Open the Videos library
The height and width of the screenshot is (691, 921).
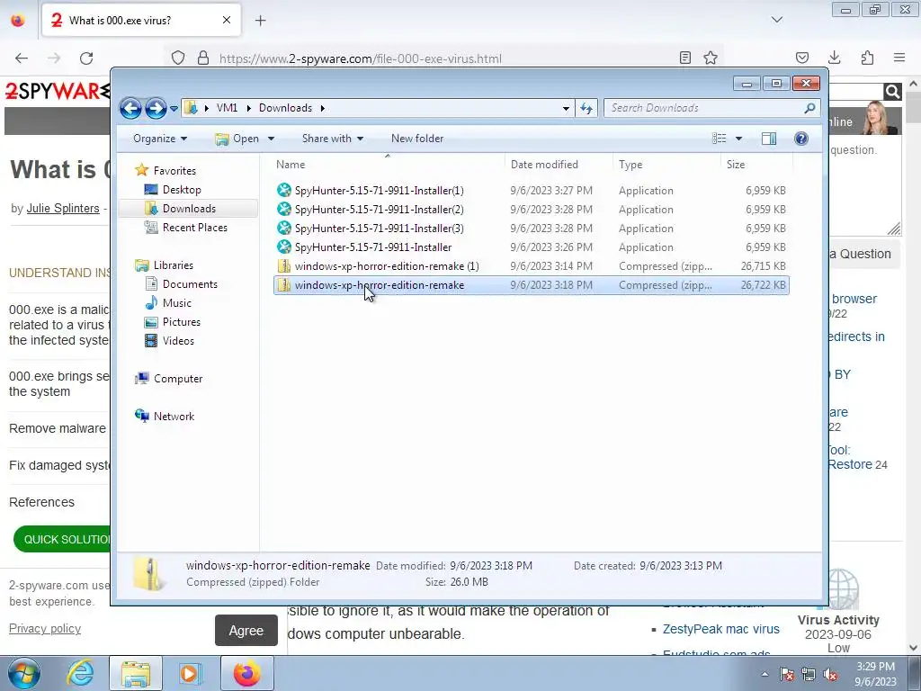(x=178, y=341)
